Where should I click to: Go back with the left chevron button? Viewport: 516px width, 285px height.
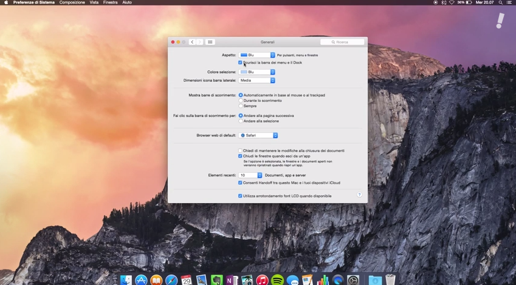point(192,42)
